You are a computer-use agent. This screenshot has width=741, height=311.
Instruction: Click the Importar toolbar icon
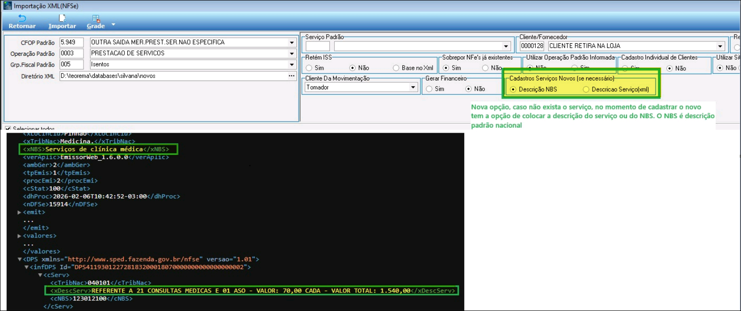point(62,19)
